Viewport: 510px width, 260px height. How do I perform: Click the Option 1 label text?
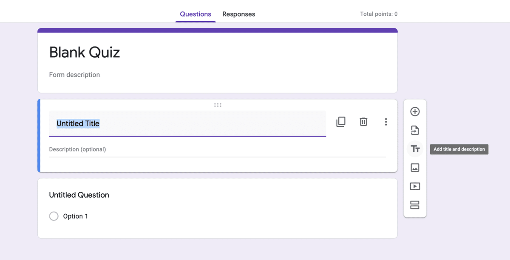(x=76, y=216)
